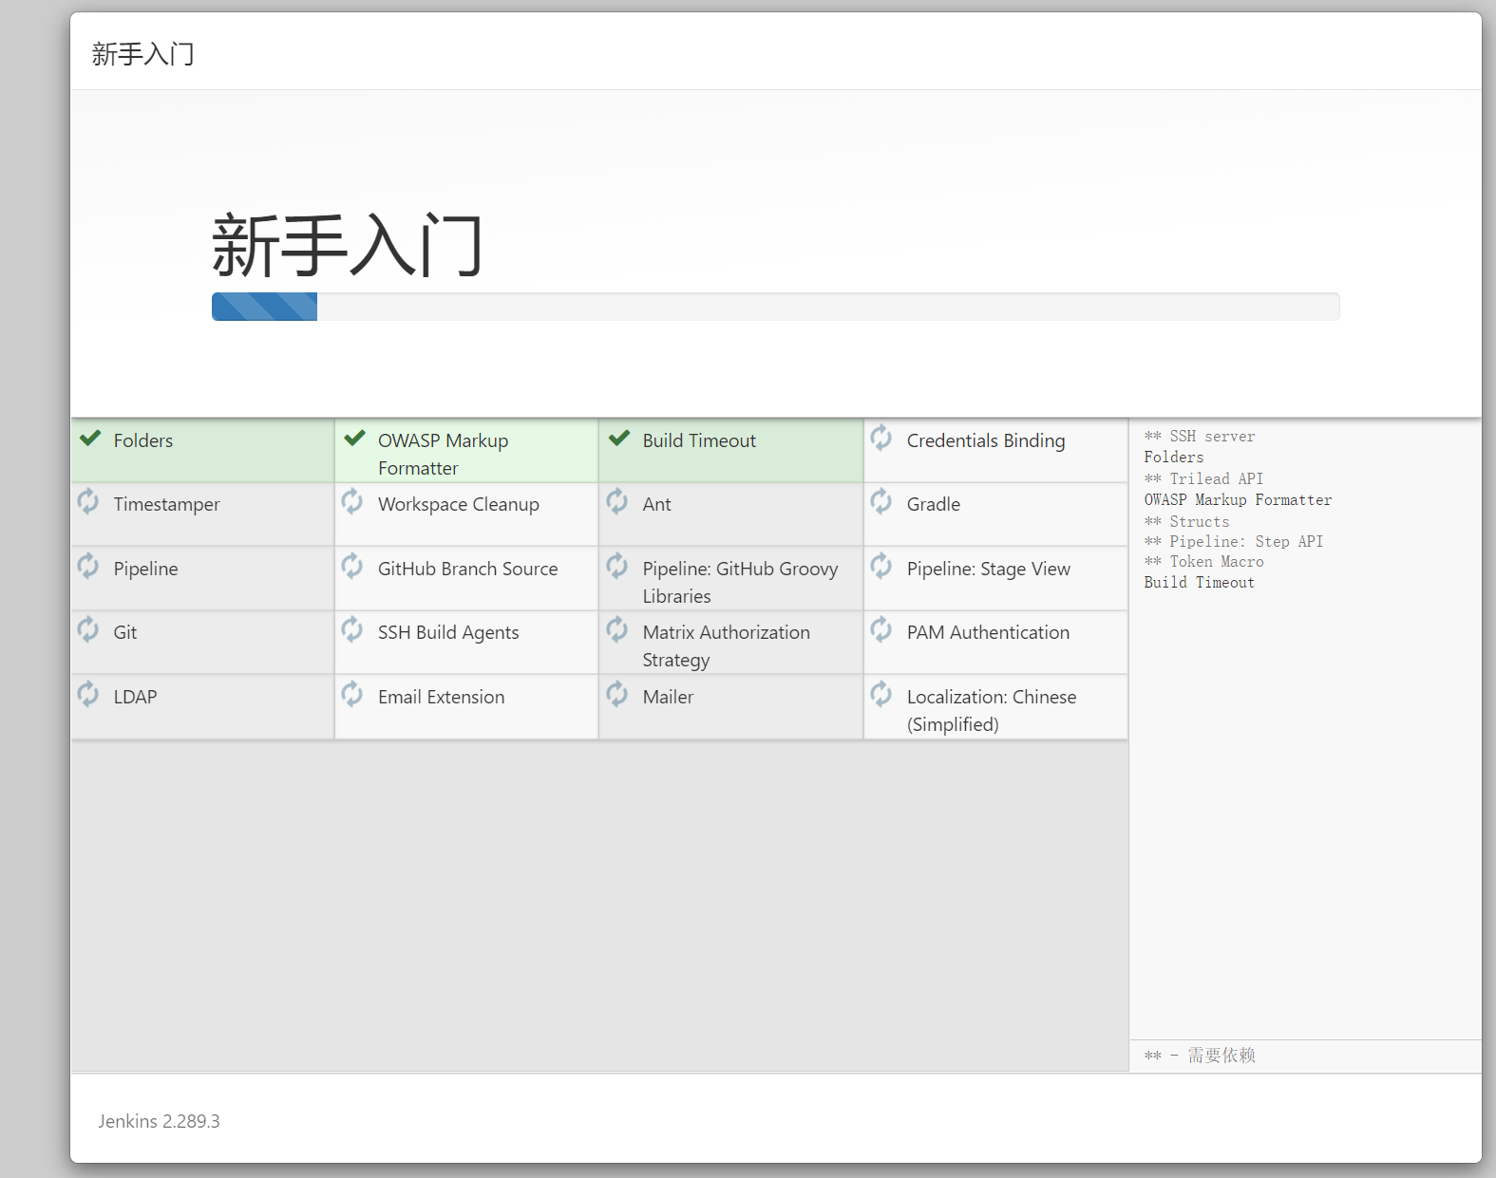The height and width of the screenshot is (1178, 1496).
Task: Click the pending icon for Pipeline: GitHub Groovy Libraries
Action: [617, 566]
